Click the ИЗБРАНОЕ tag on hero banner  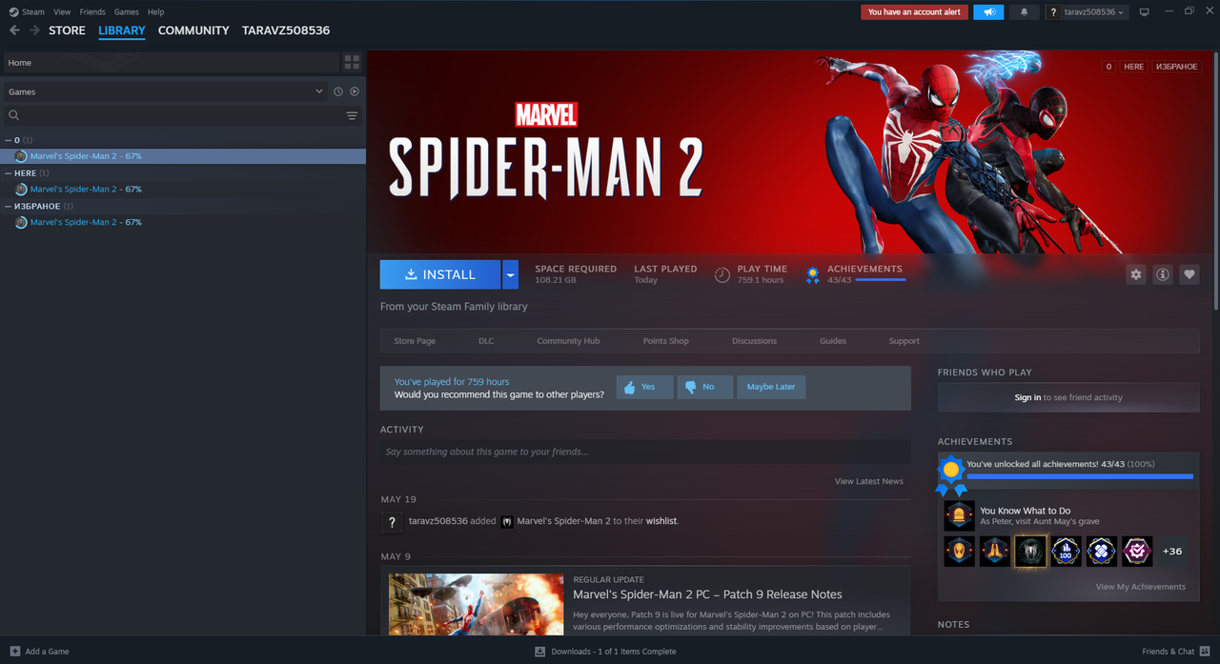pyautogui.click(x=1176, y=67)
